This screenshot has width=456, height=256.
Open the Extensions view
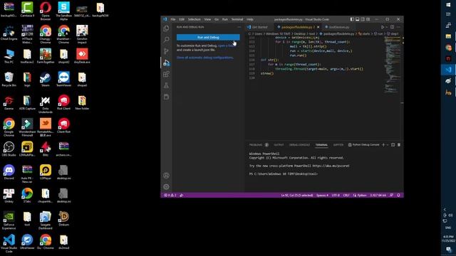[166, 74]
